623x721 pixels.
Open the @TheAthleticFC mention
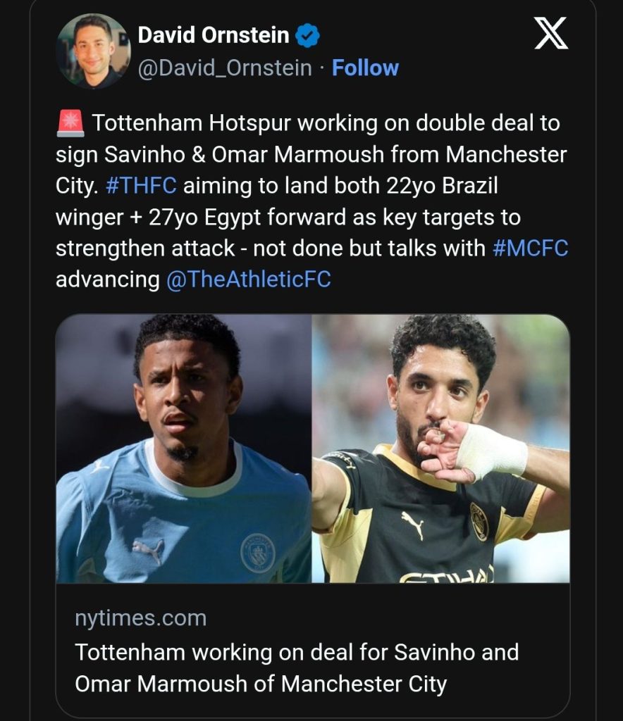coord(249,280)
